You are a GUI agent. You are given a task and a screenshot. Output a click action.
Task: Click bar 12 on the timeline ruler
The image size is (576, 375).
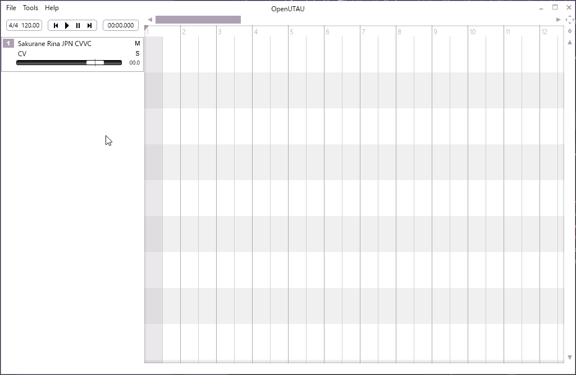[x=544, y=32]
